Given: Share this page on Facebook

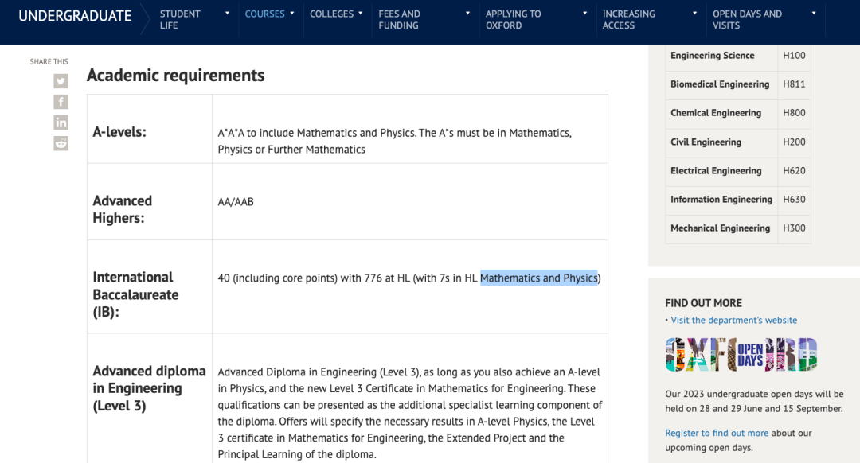Looking at the screenshot, I should [x=61, y=102].
